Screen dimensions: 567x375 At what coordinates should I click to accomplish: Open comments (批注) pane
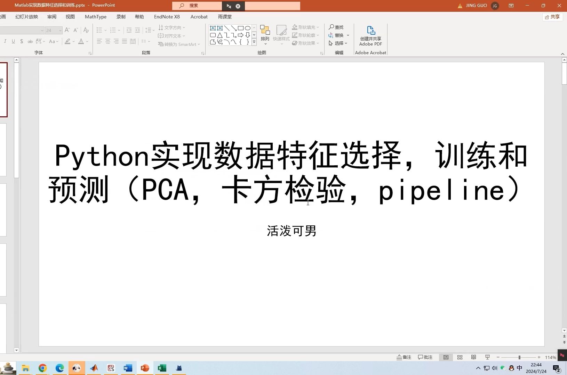click(425, 357)
